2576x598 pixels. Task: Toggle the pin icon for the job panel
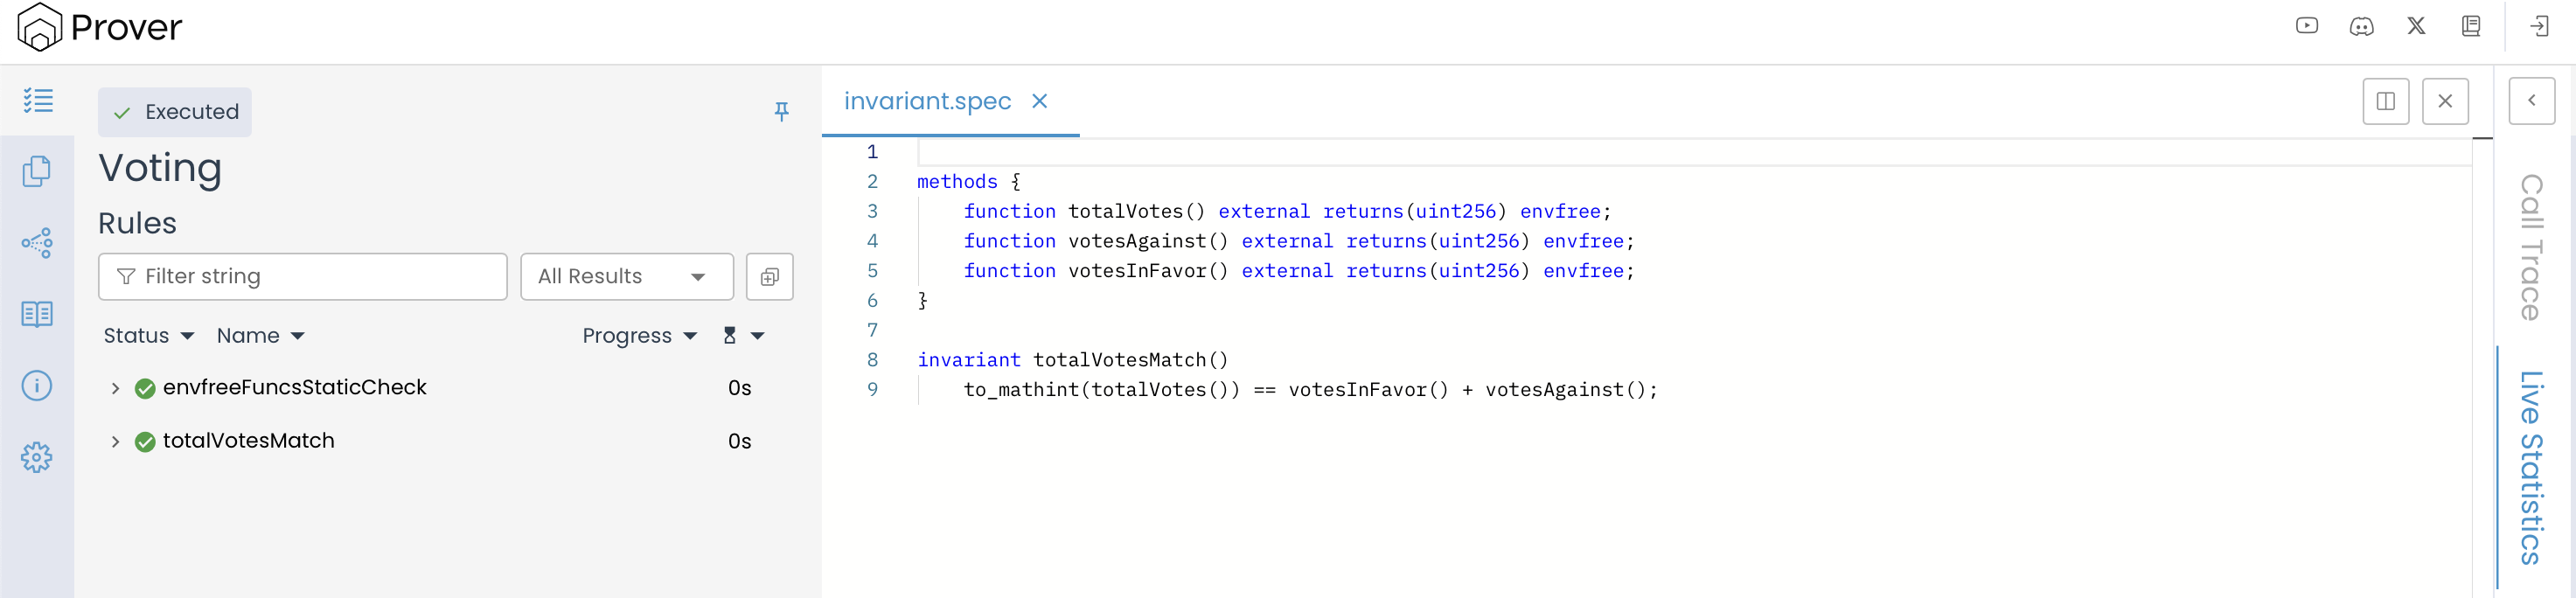pos(782,111)
